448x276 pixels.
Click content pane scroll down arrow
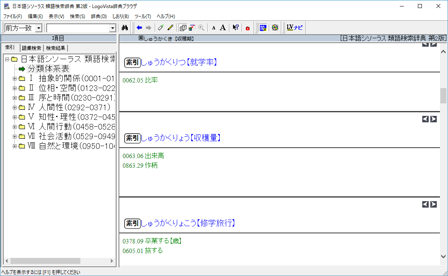click(443, 257)
